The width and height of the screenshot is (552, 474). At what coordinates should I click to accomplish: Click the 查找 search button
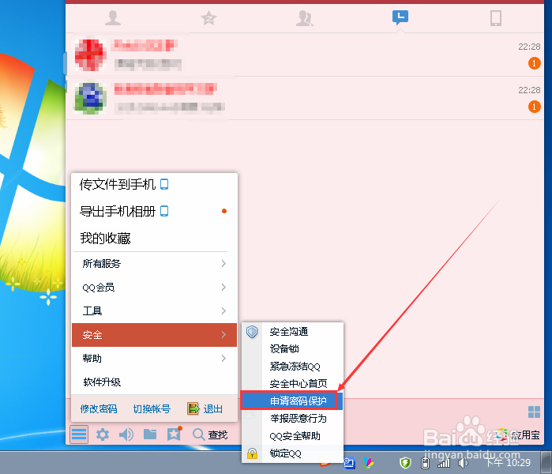[x=210, y=434]
